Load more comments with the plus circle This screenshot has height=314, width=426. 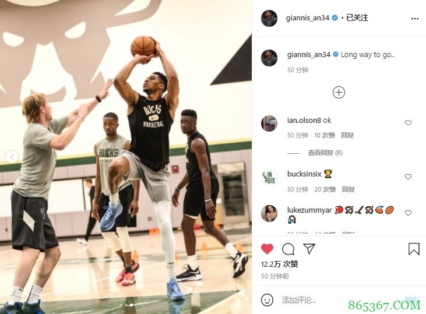click(x=339, y=93)
